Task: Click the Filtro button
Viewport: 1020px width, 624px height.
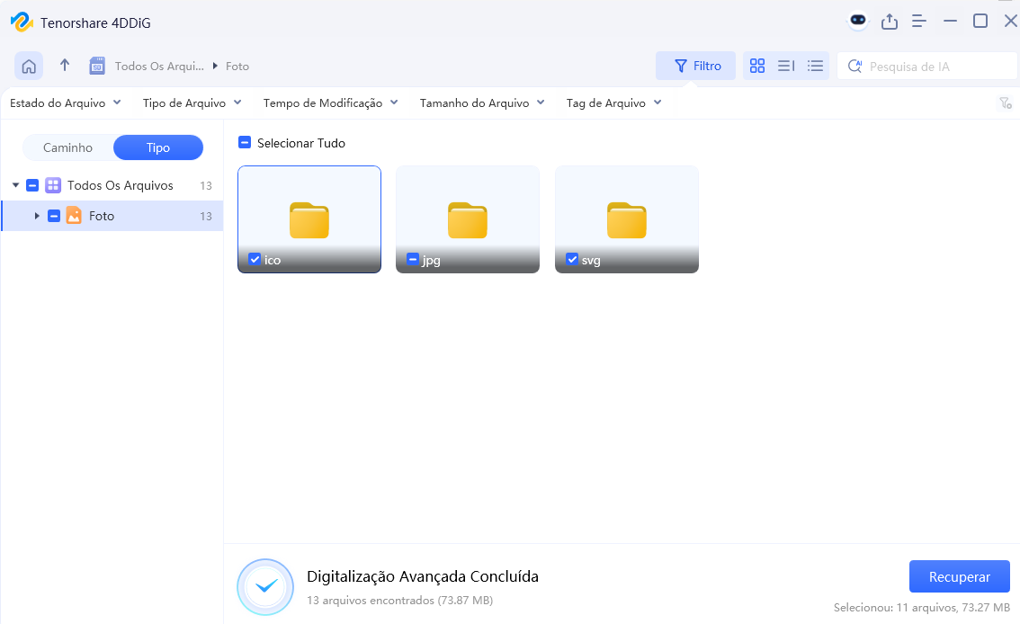Action: pyautogui.click(x=695, y=66)
